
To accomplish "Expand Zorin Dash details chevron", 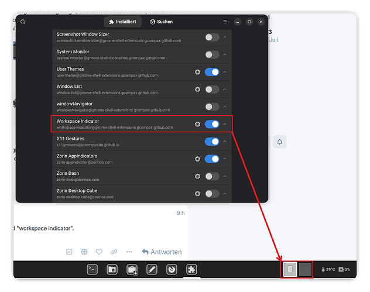I will point(225,176).
